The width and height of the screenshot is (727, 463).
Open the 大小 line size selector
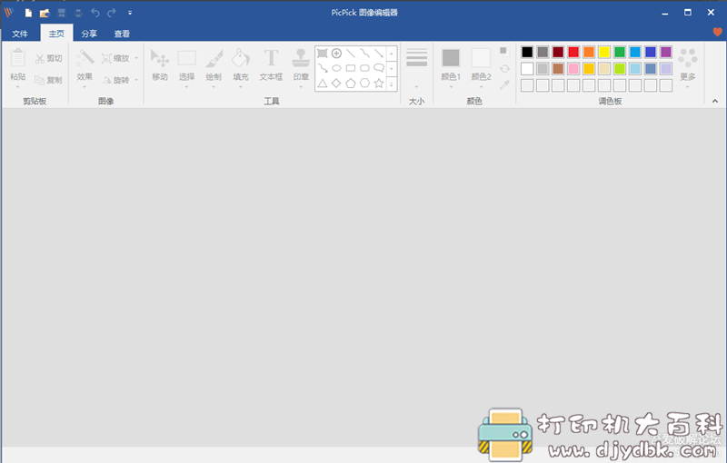tap(416, 67)
